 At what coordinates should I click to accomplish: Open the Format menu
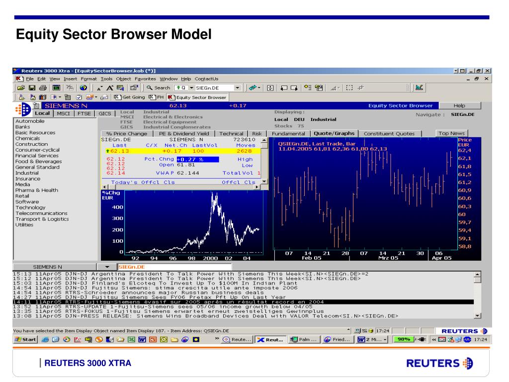[x=88, y=79]
